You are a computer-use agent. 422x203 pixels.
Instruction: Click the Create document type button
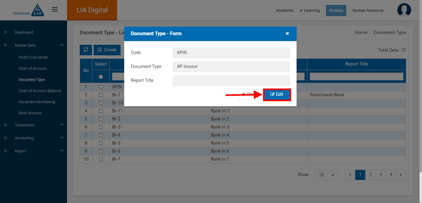(107, 50)
